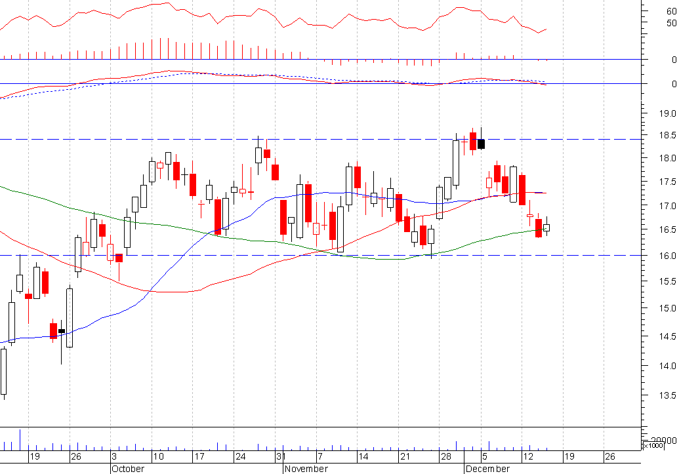Select the 50 level on the oscillator scale
The width and height of the screenshot is (679, 474).
(x=672, y=23)
